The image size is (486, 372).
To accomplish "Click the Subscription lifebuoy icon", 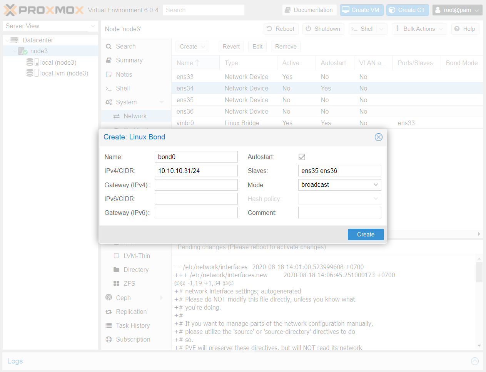I will tap(109, 340).
